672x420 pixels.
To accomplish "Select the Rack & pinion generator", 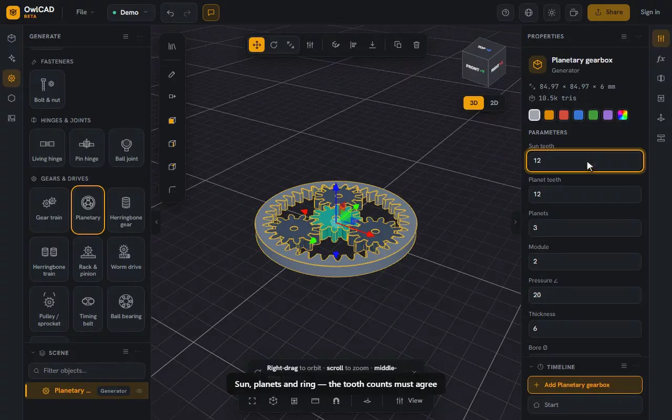I will pyautogui.click(x=88, y=259).
